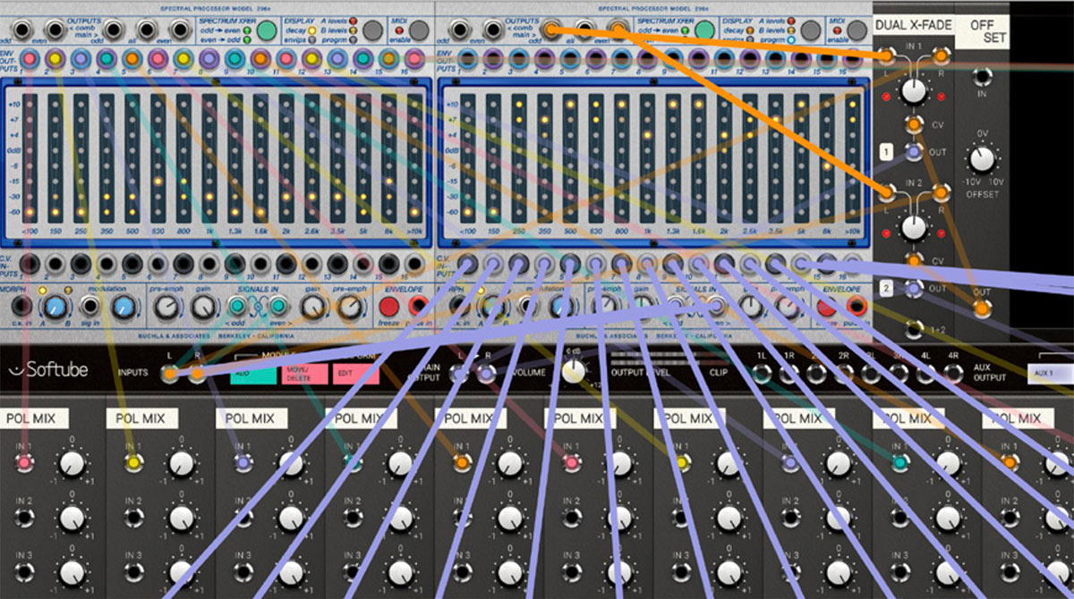The height and width of the screenshot is (599, 1074).
Task: Click the Softube logo
Action: pos(48,370)
